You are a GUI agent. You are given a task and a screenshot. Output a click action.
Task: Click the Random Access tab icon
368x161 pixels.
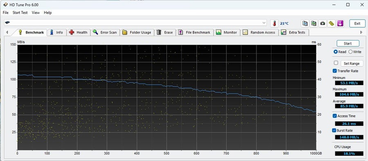coord(245,32)
